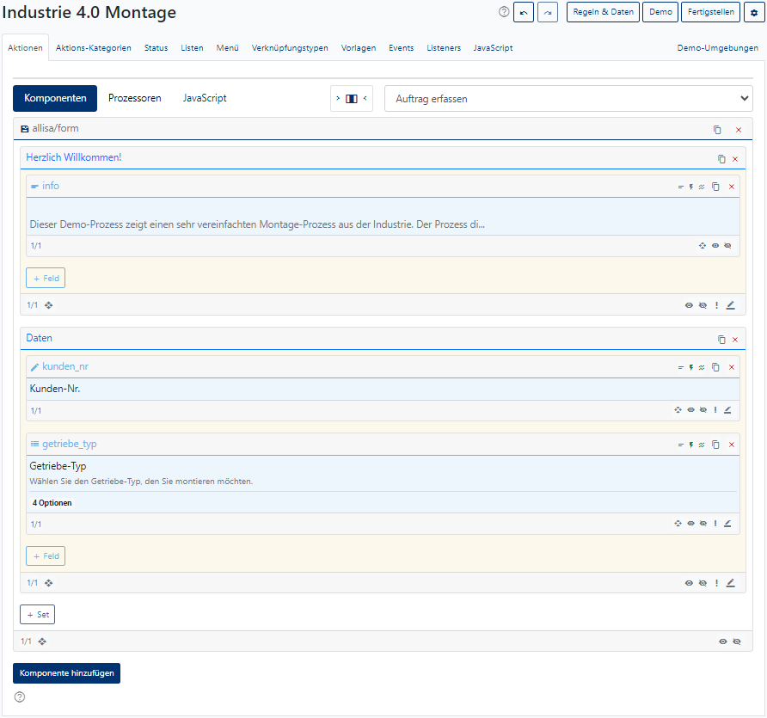Viewport: 767px width, 718px height.
Task: Click exclamation required icon in Herzlich Willkommen footer
Action: click(x=716, y=305)
